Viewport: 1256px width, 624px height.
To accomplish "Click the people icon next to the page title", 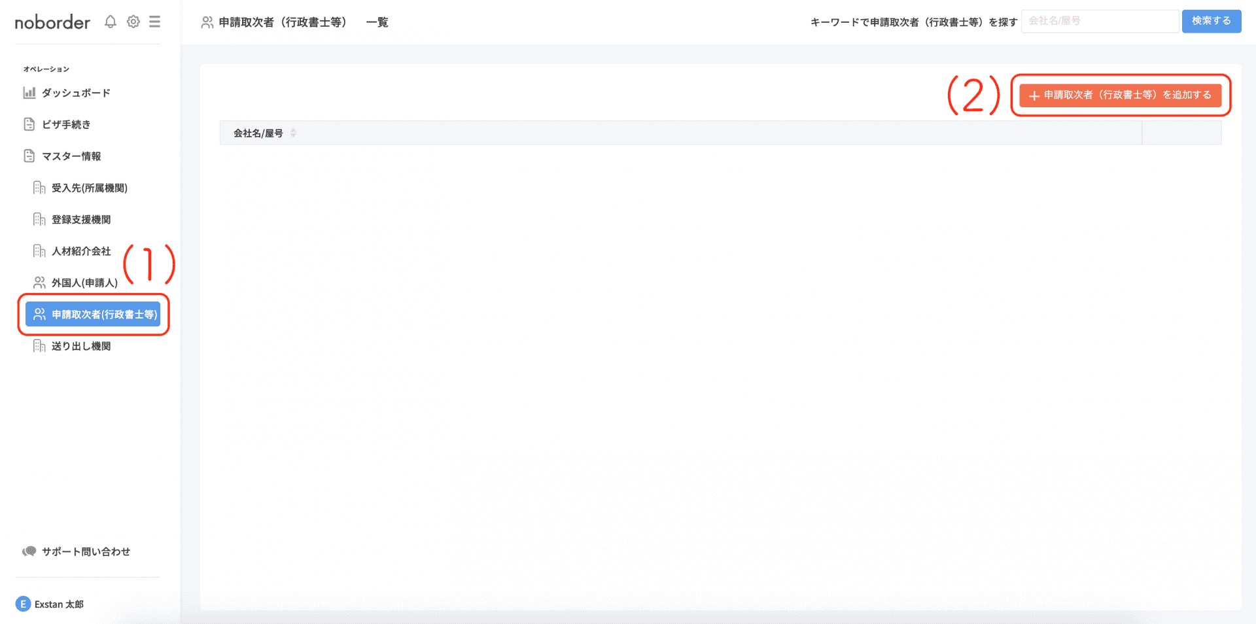I will click(207, 21).
